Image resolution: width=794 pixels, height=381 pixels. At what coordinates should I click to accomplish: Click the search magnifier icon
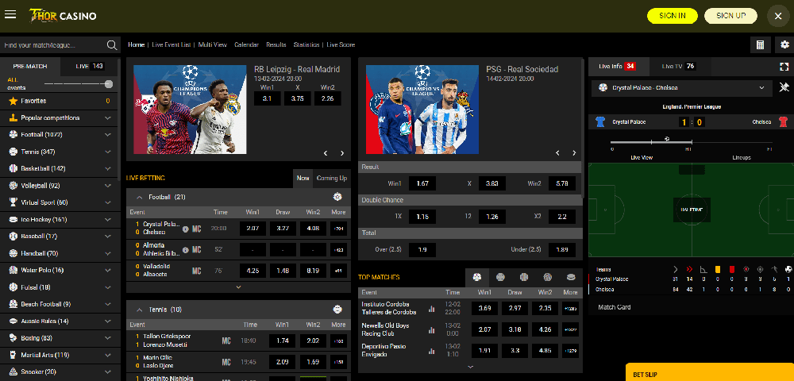[112, 45]
